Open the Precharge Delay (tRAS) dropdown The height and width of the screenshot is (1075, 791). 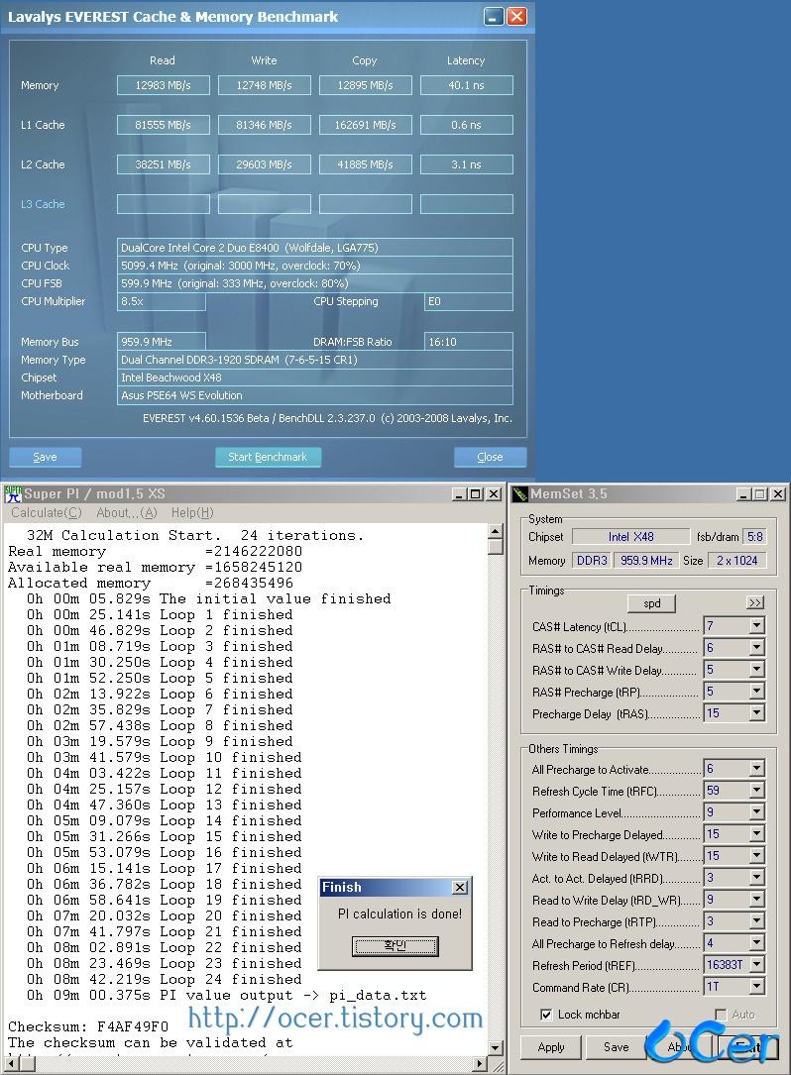click(756, 713)
